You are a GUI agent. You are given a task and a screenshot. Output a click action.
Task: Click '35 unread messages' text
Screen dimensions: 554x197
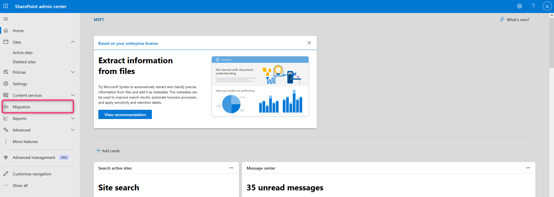click(285, 188)
